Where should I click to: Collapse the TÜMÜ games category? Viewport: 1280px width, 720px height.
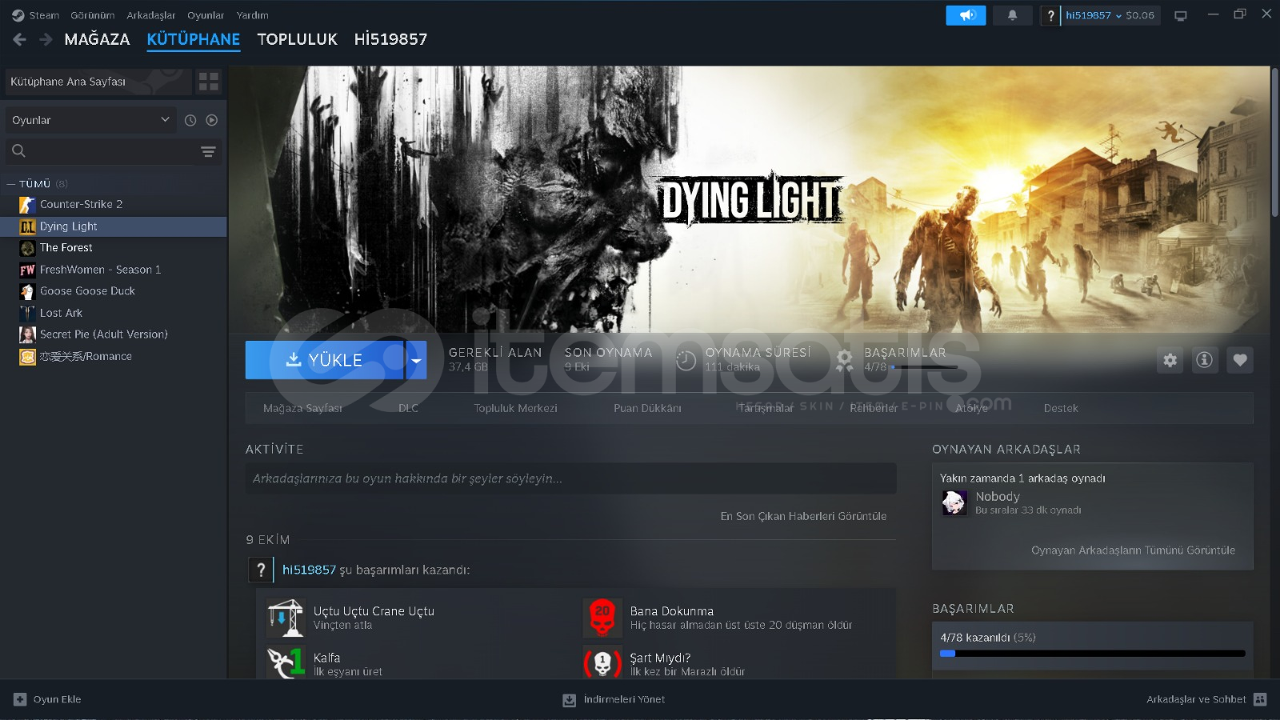pos(11,184)
